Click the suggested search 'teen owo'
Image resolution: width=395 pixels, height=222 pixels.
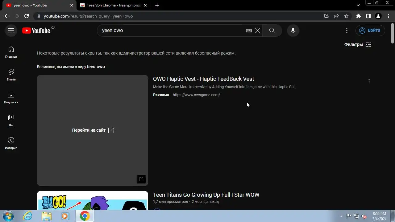click(96, 67)
